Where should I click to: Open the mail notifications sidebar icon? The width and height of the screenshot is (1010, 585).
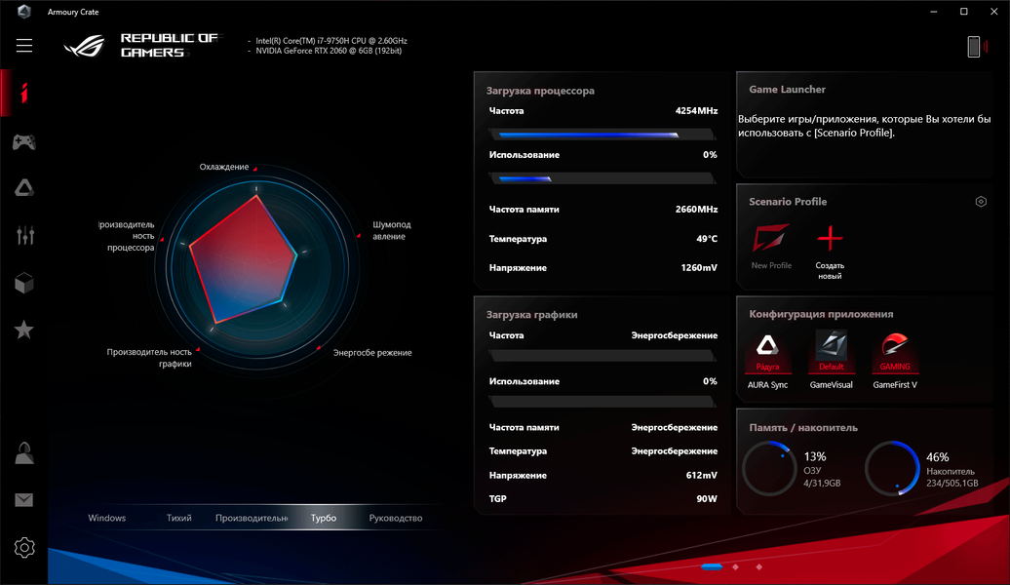24,500
